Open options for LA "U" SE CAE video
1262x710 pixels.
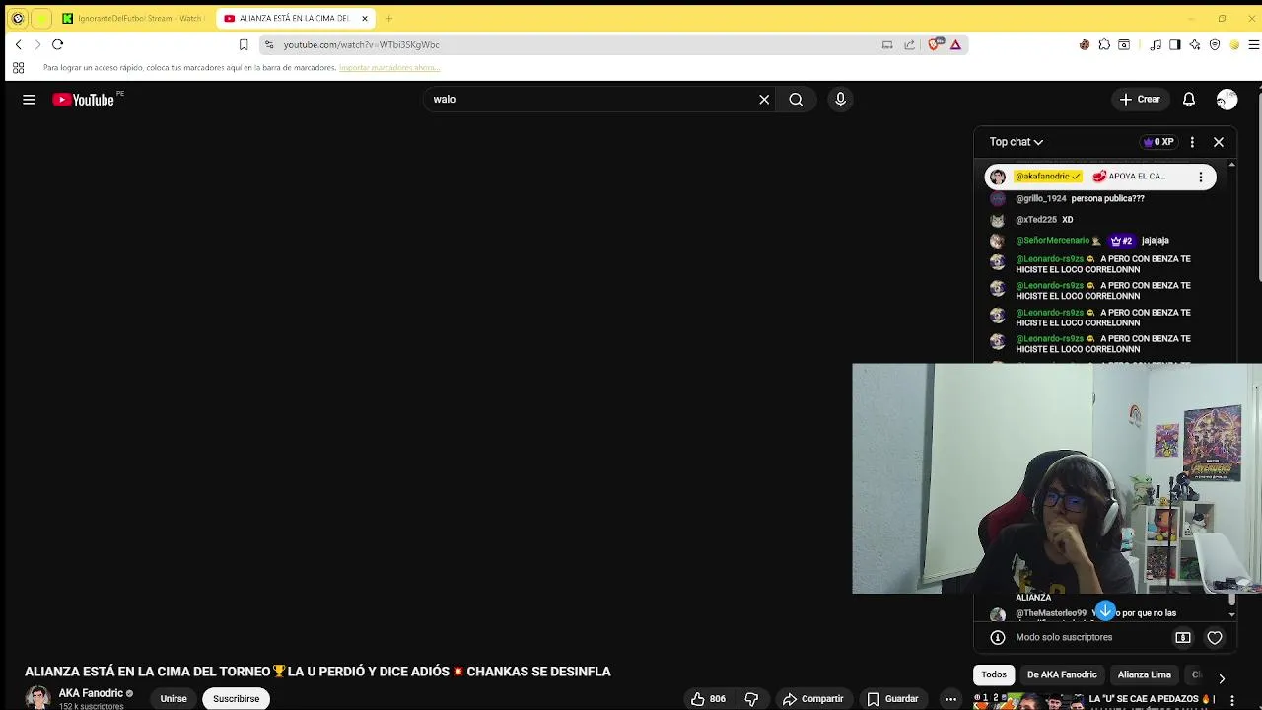point(1231,700)
